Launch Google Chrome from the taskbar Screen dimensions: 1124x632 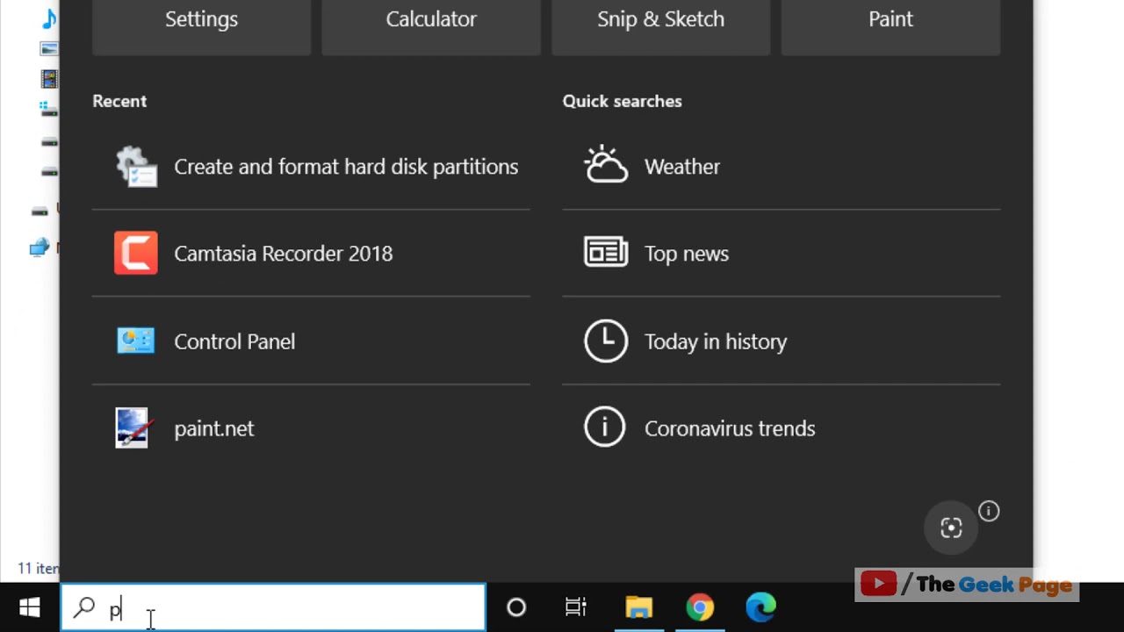click(700, 607)
